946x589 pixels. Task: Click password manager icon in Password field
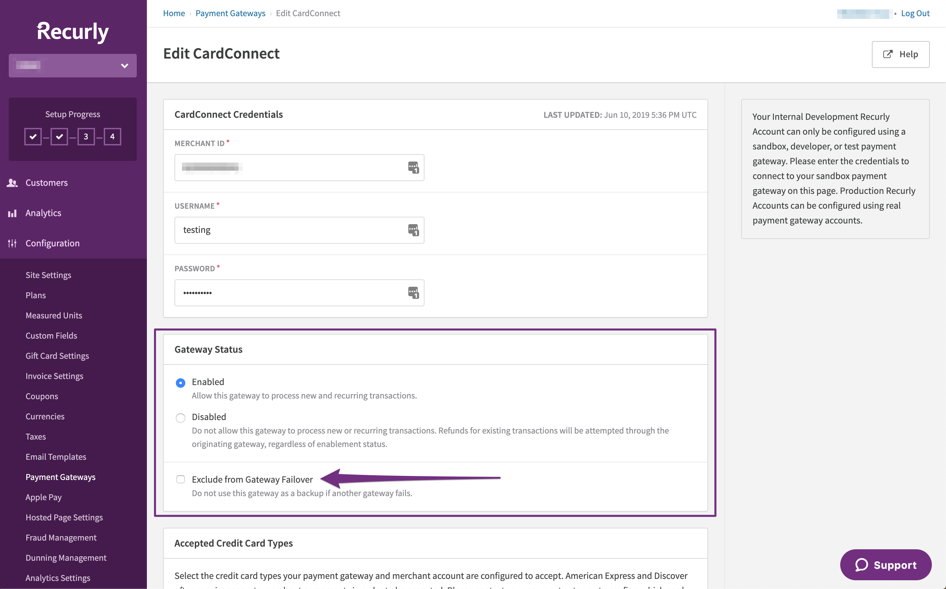coord(413,292)
